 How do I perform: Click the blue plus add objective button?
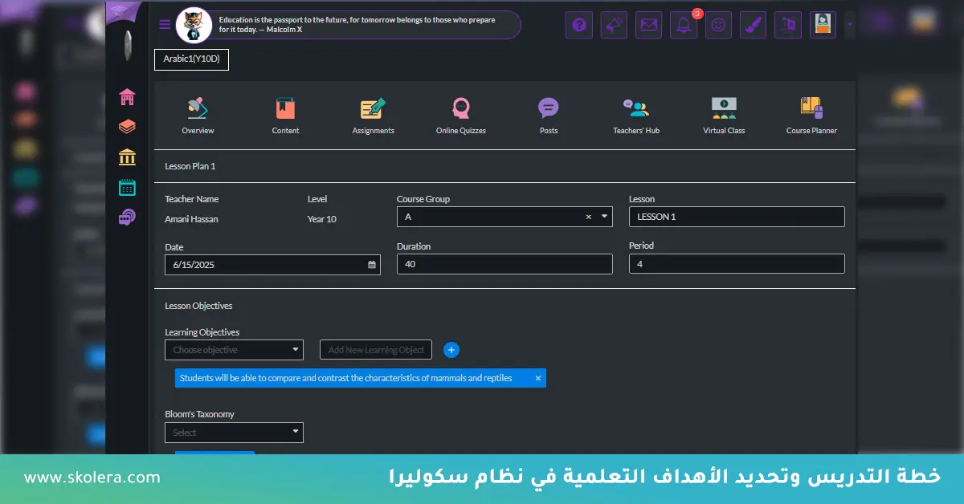click(x=451, y=350)
